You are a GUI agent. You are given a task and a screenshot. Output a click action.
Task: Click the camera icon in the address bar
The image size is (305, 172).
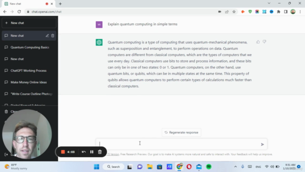point(220,11)
